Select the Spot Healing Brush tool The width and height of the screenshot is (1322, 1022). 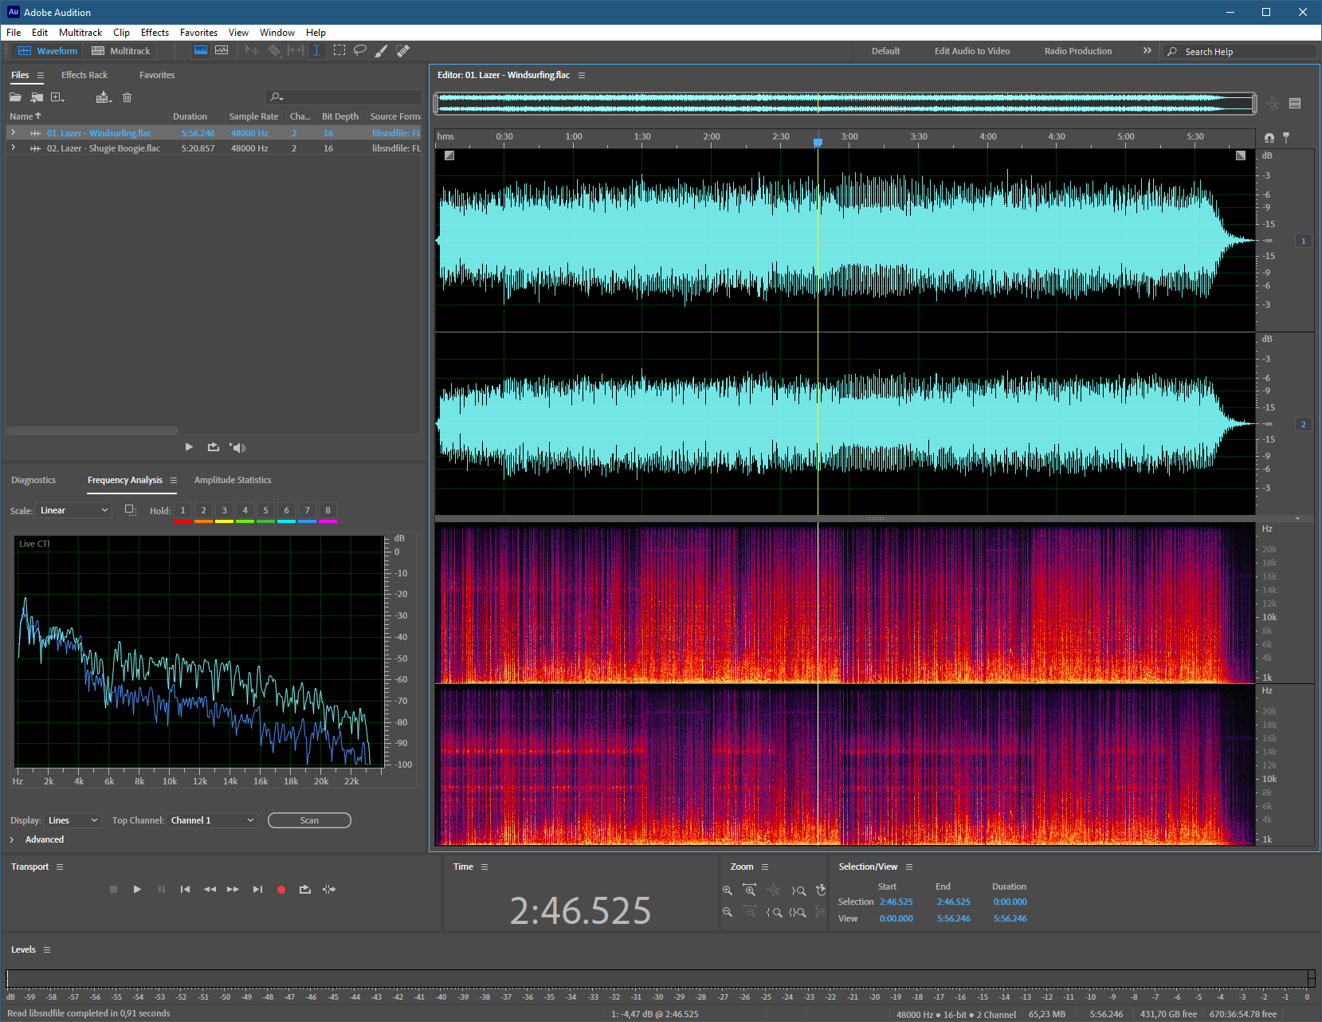[x=403, y=50]
